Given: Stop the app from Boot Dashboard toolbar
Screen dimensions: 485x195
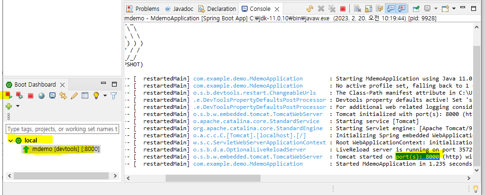Looking at the screenshot, I should pos(30,96).
